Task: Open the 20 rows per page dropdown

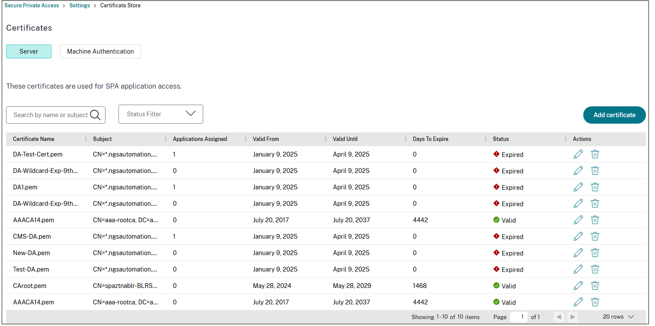Action: click(617, 316)
